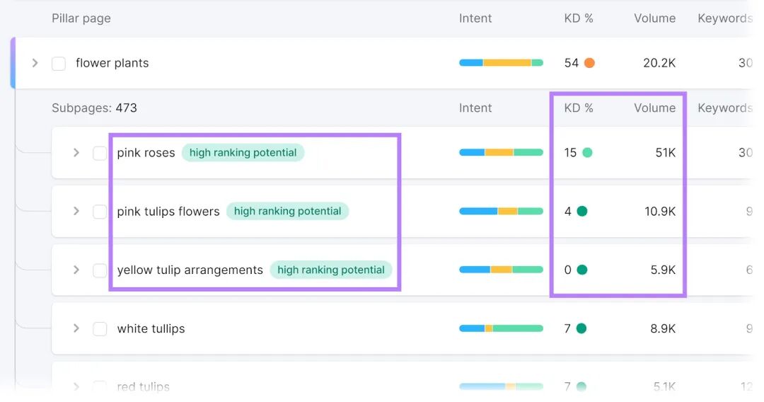Sort by the subpages KD % header
The height and width of the screenshot is (402, 764).
click(579, 108)
